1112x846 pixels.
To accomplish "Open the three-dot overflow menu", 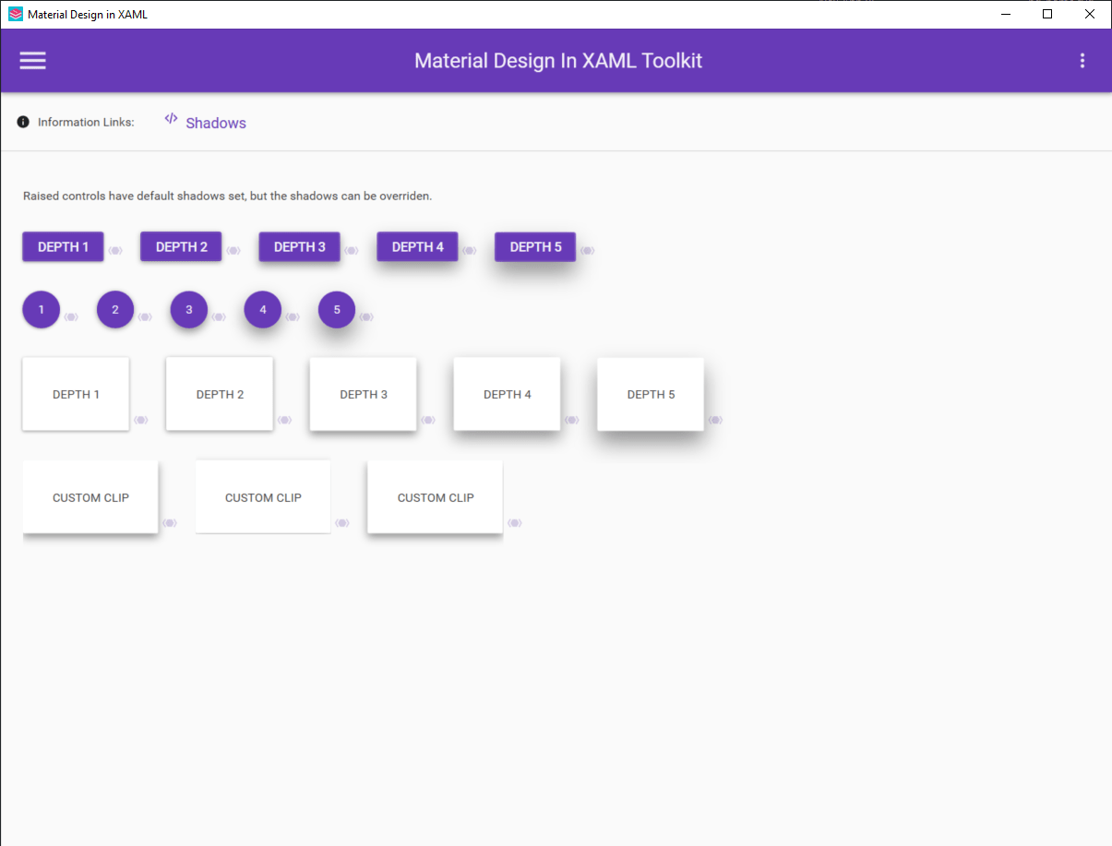I will 1082,61.
